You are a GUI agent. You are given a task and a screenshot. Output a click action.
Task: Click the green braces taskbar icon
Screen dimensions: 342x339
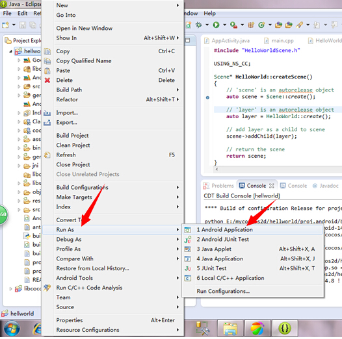click(x=285, y=329)
